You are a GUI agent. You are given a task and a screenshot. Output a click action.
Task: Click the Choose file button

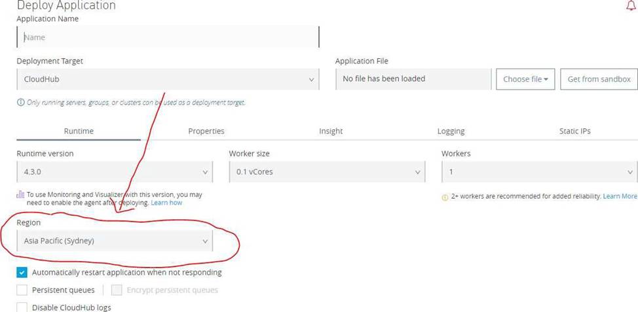[x=525, y=79]
